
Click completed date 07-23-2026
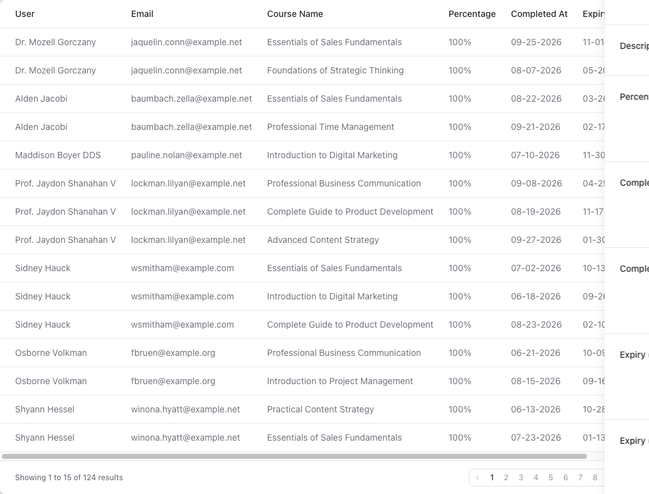pyautogui.click(x=536, y=438)
